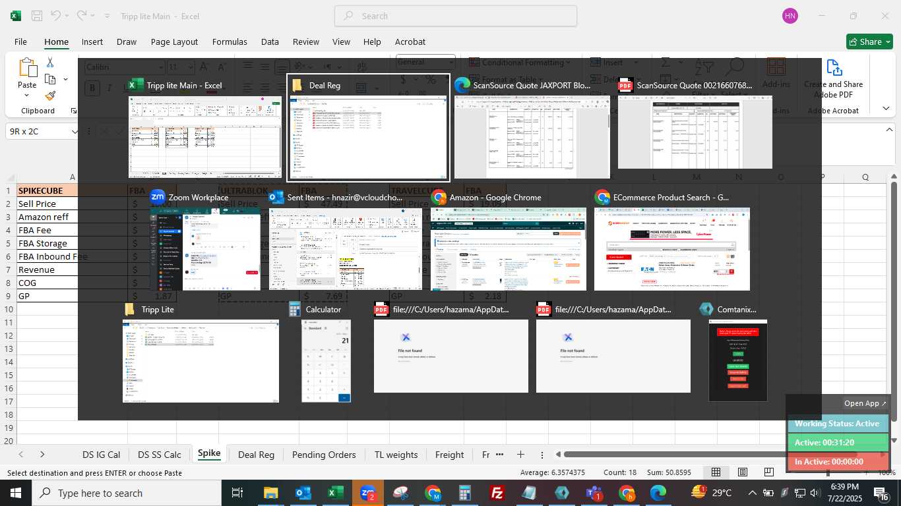Switch to Normal view in status bar
Image resolution: width=901 pixels, height=506 pixels.
pos(716,472)
